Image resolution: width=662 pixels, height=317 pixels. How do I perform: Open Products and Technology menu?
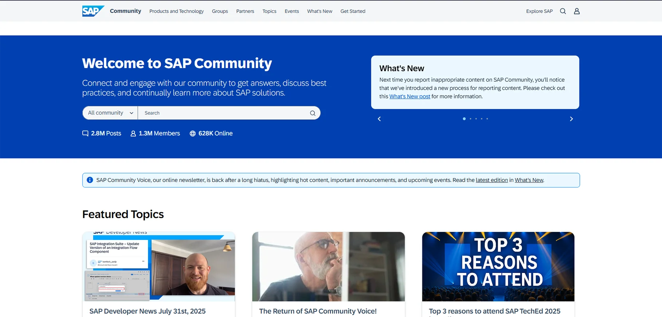[x=176, y=11]
